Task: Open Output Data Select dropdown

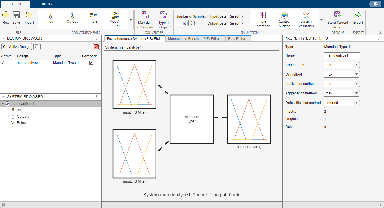Action: 237,23
